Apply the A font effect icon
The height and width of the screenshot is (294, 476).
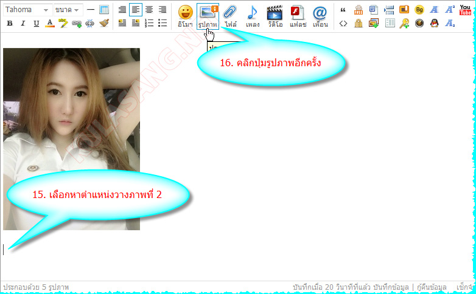(435, 10)
